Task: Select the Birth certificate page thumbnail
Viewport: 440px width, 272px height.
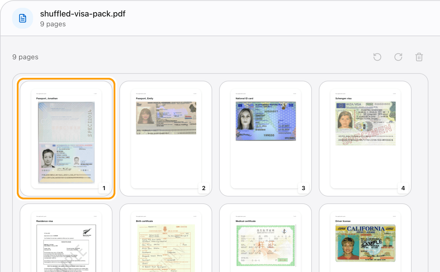Action: point(166,238)
